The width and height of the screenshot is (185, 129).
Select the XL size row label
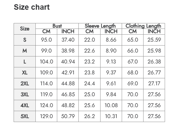[25, 73]
